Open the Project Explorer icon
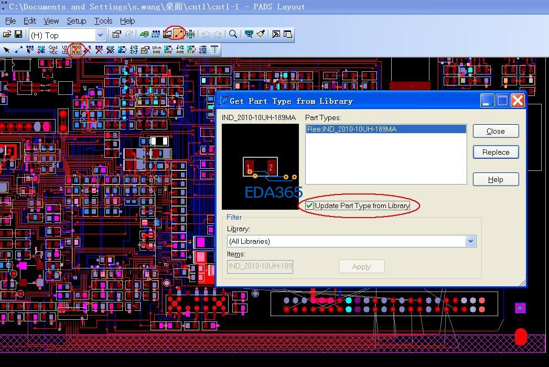 coord(288,34)
